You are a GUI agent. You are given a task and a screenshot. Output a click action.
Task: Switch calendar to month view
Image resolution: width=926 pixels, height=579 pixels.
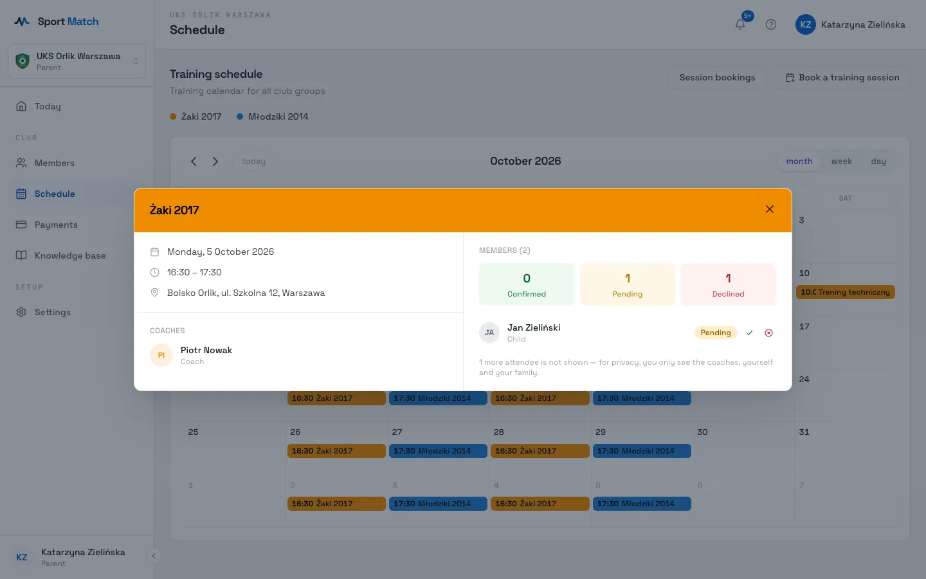click(x=799, y=161)
